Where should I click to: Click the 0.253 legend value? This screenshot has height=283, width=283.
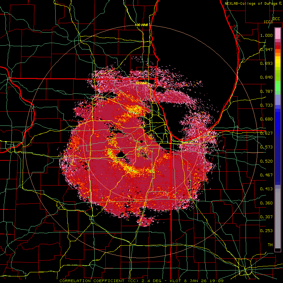pos(266,231)
